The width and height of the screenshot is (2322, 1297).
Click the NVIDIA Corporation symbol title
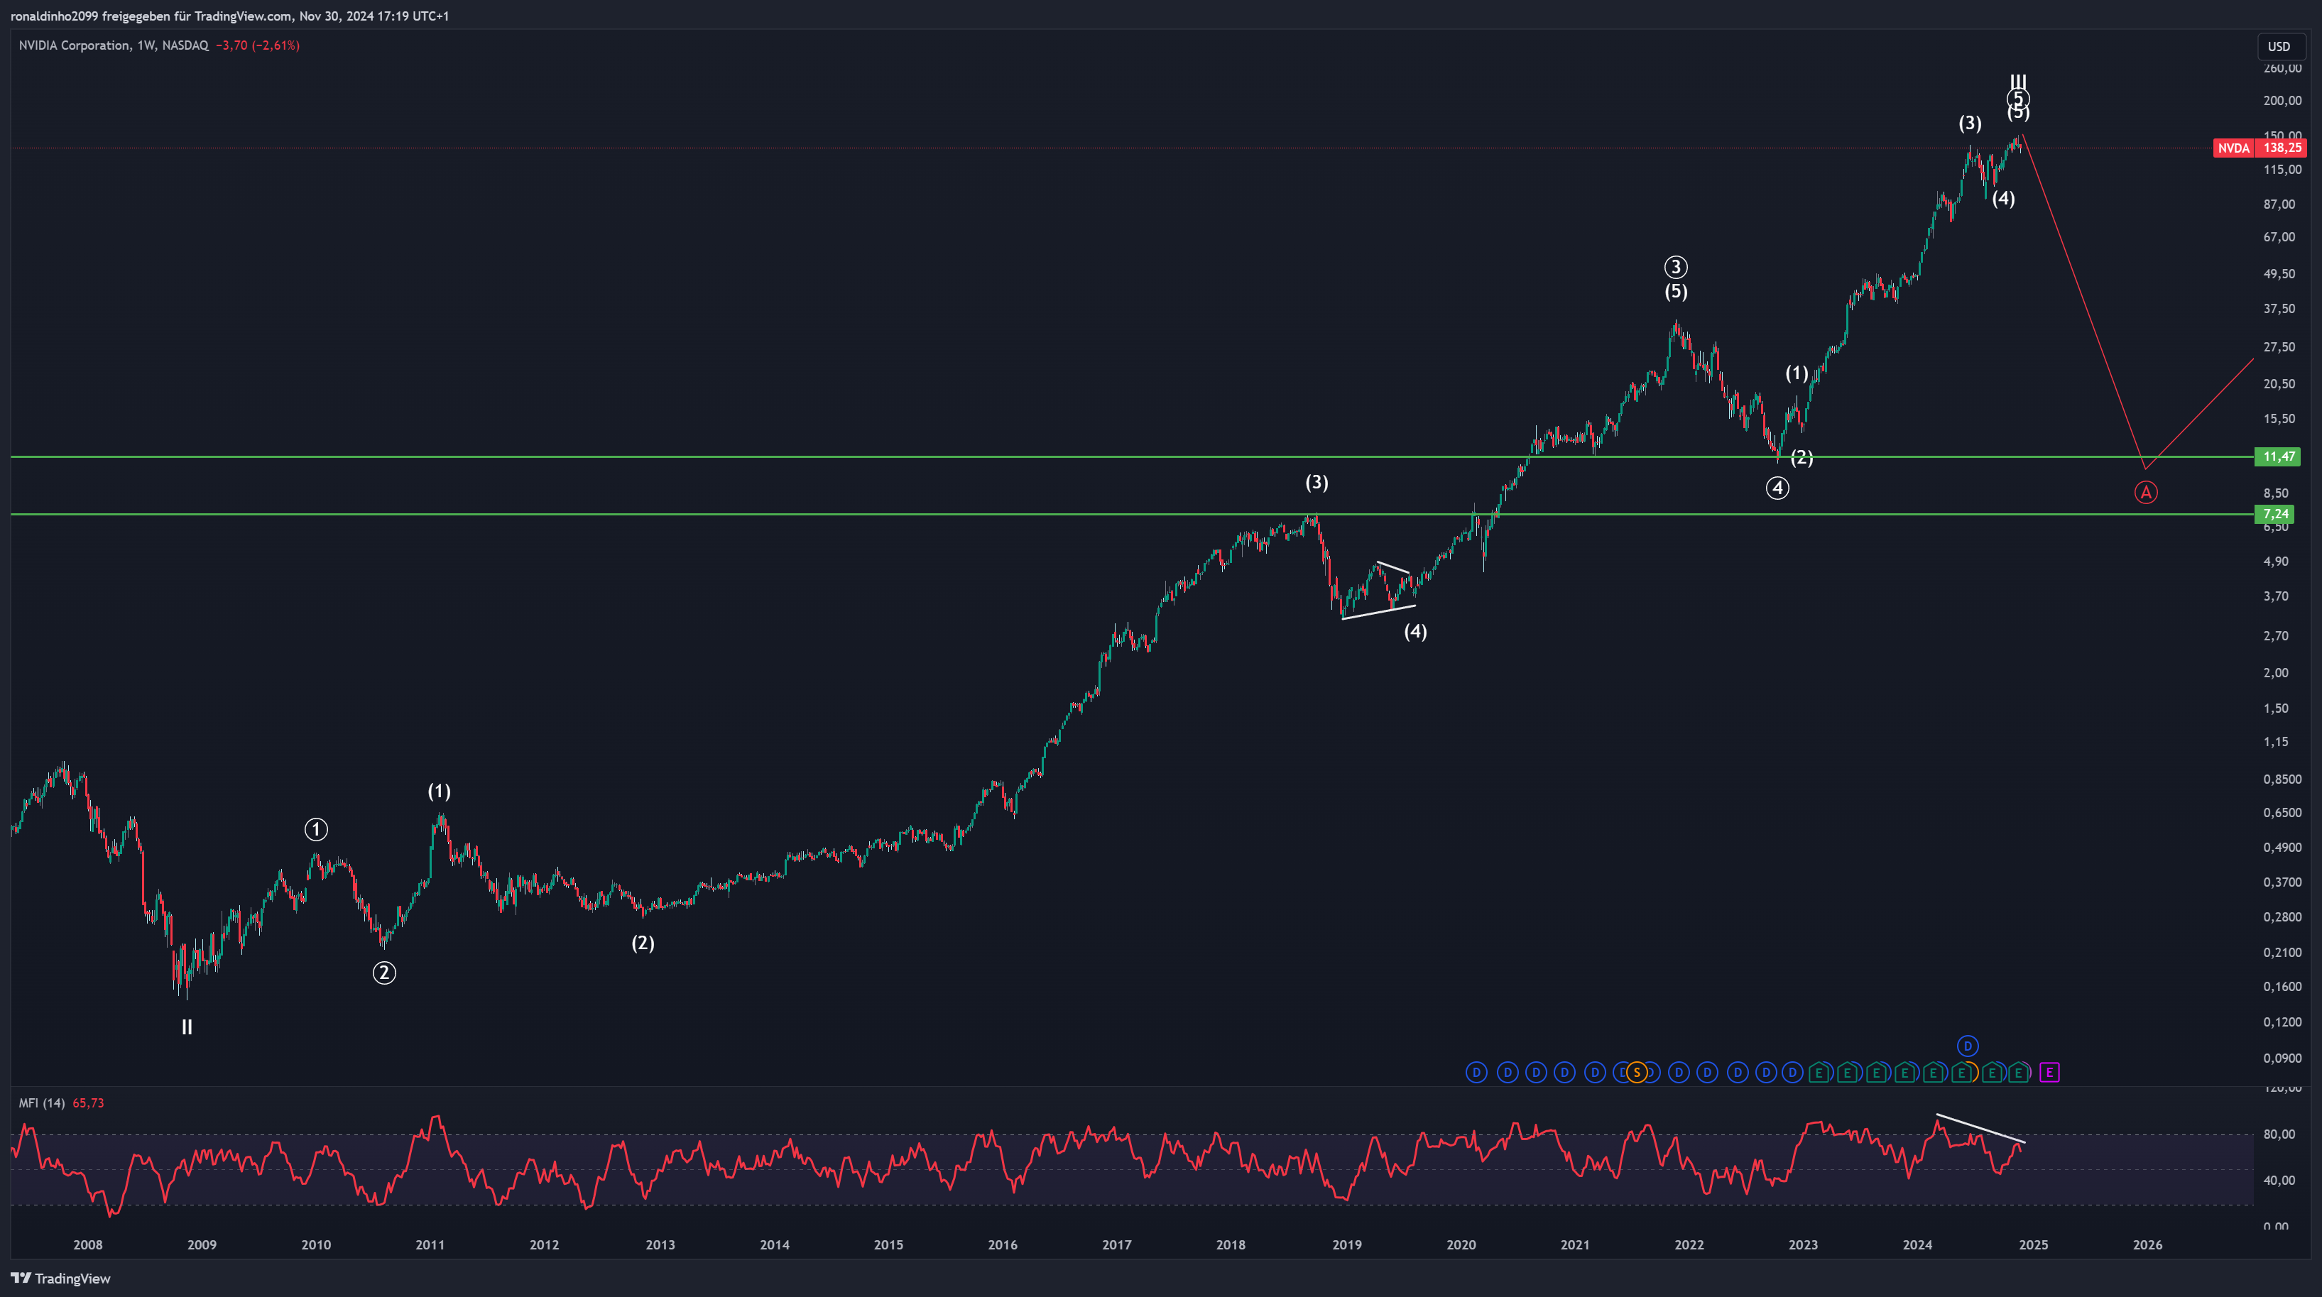[x=74, y=45]
